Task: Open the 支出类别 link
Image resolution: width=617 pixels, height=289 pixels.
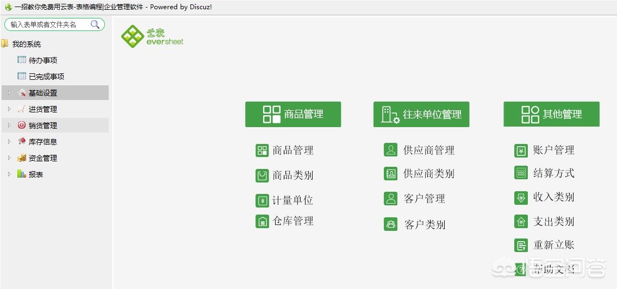Action: (x=553, y=222)
